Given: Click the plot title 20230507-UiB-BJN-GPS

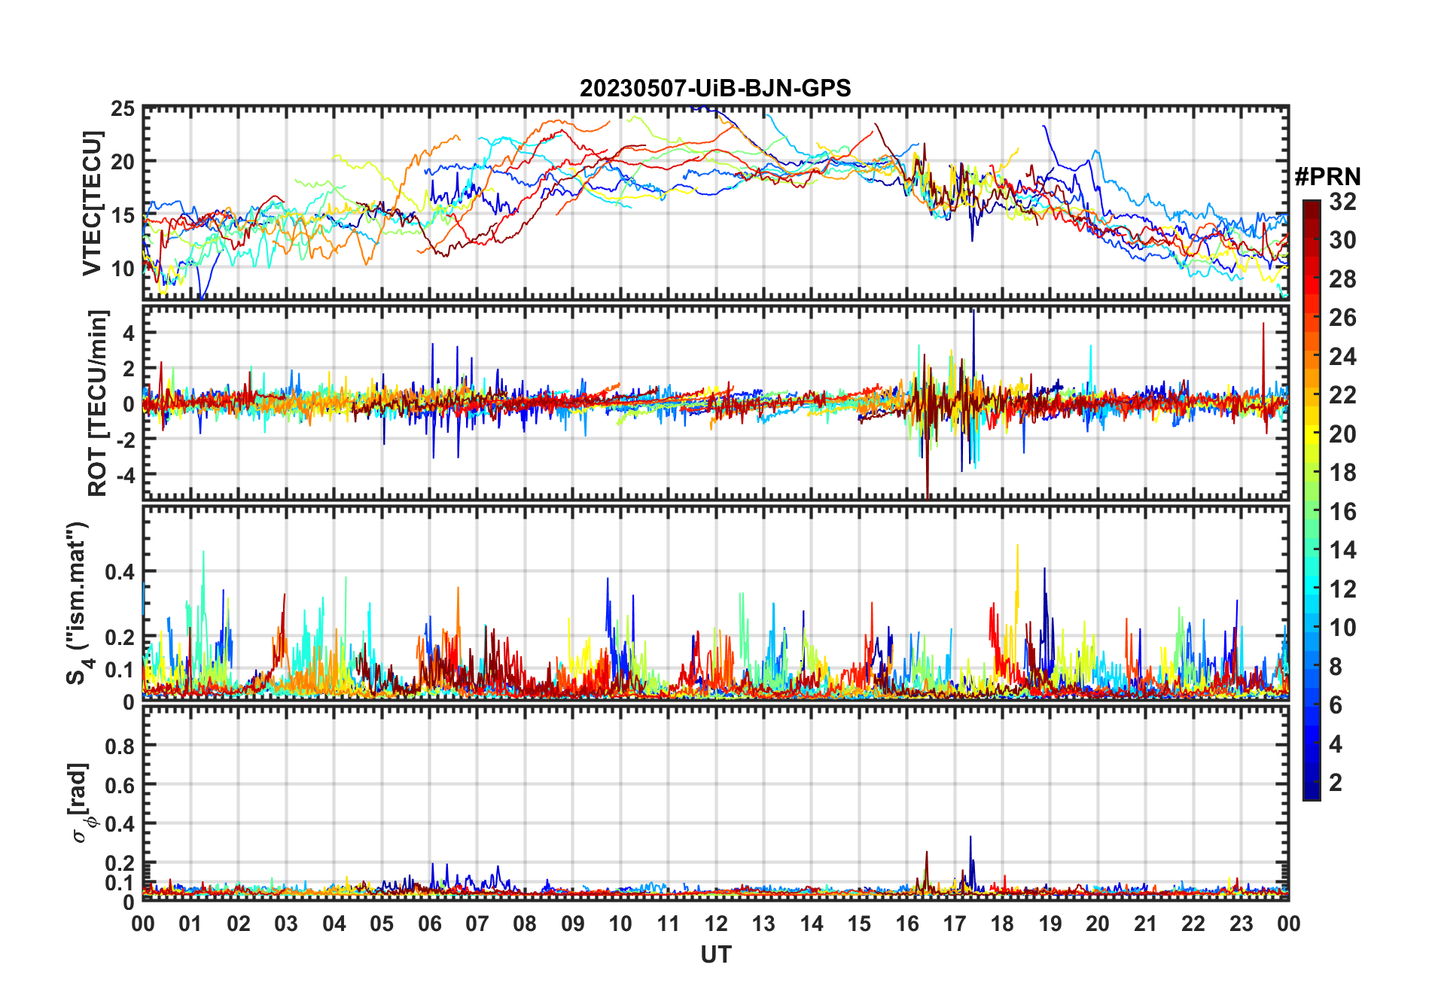Looking at the screenshot, I should [715, 89].
